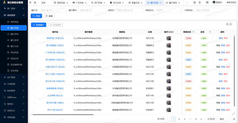Tick the select-all checkbox in table header
The height and width of the screenshot is (123, 238).
point(34,32)
